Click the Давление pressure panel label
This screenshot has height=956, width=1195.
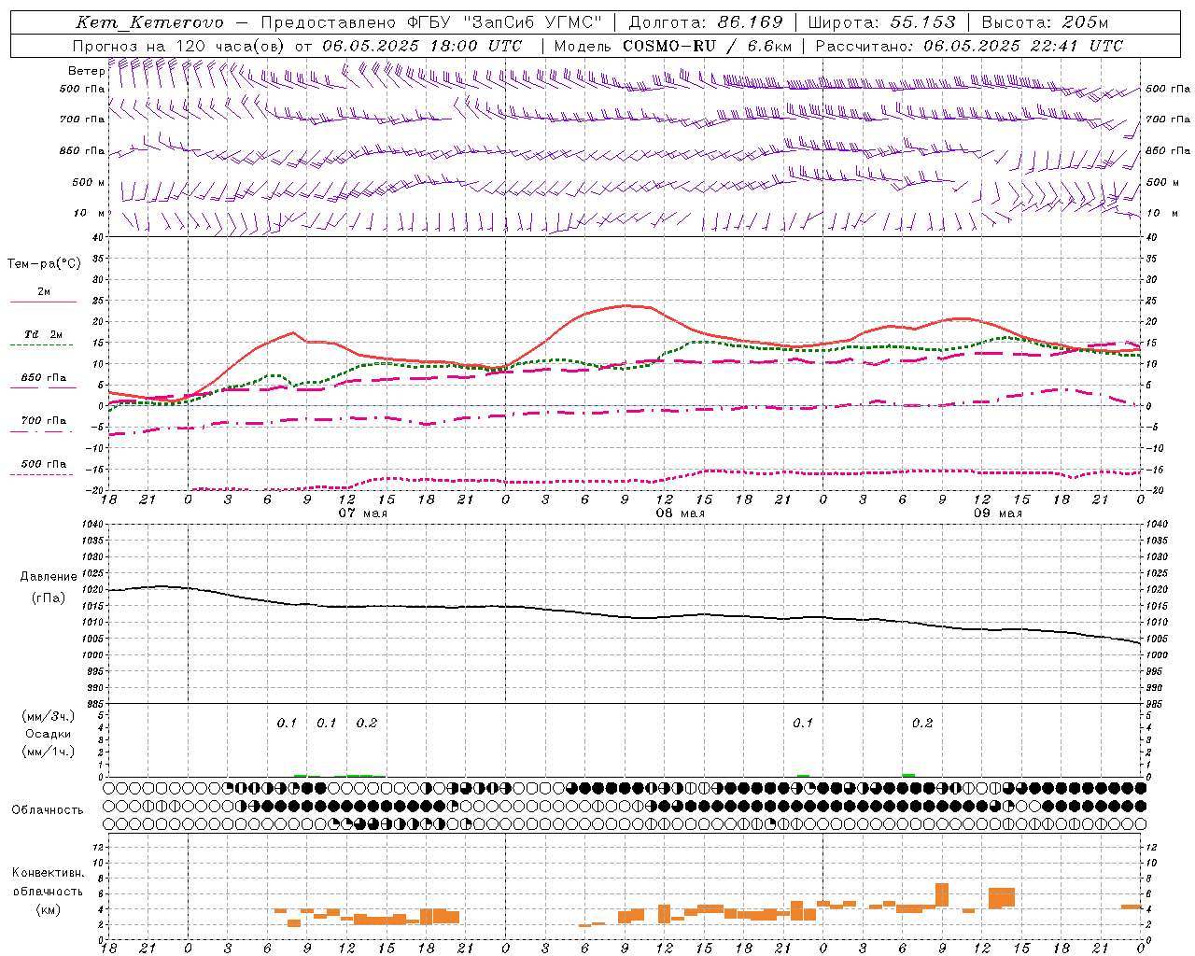pyautogui.click(x=47, y=577)
